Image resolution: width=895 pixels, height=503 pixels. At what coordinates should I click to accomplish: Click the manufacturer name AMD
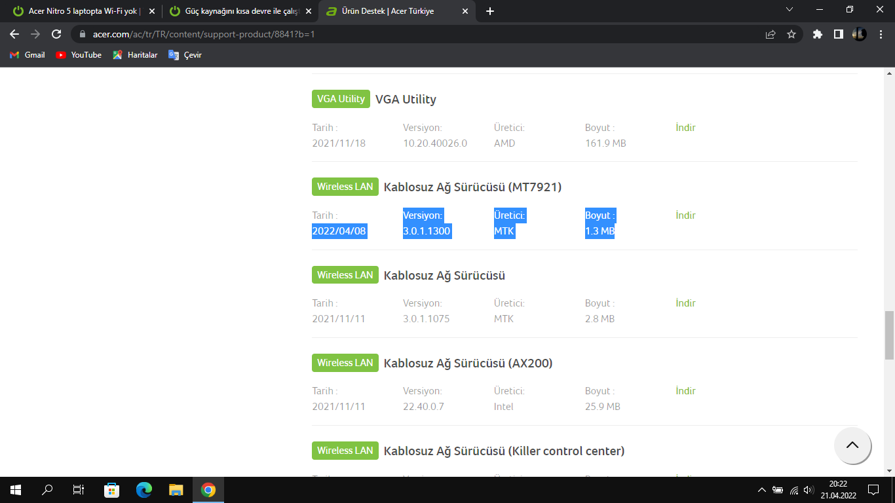tap(505, 143)
